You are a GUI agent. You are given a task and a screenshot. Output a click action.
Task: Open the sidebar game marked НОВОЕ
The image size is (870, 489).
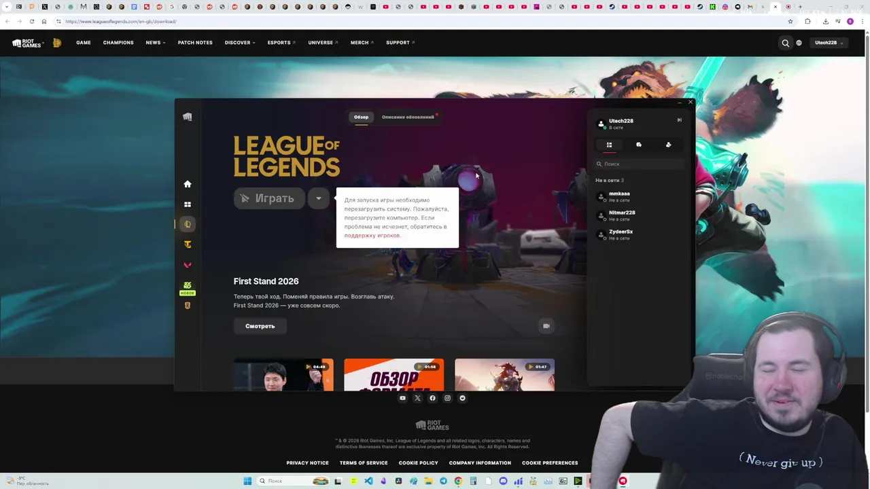pos(188,288)
